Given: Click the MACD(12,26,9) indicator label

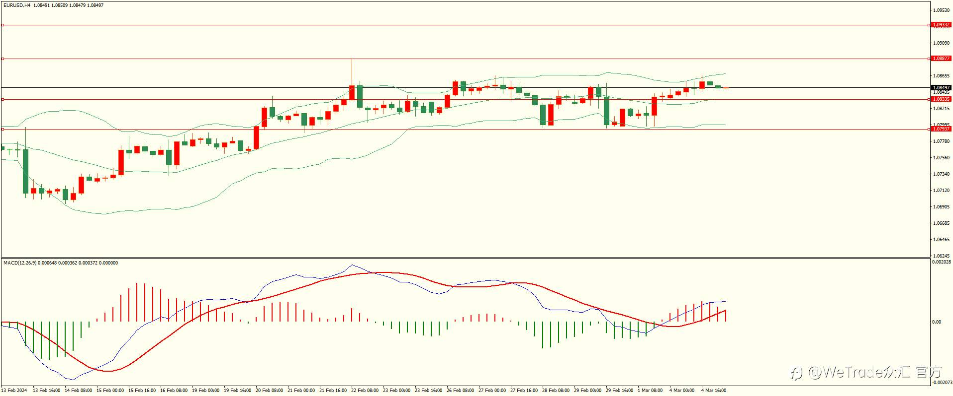Looking at the screenshot, I should (20, 263).
